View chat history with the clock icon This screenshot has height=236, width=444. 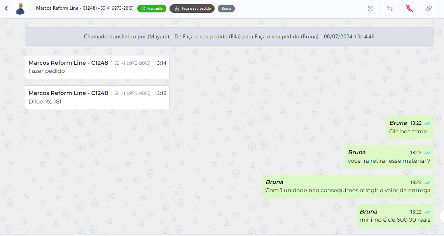coord(370,8)
